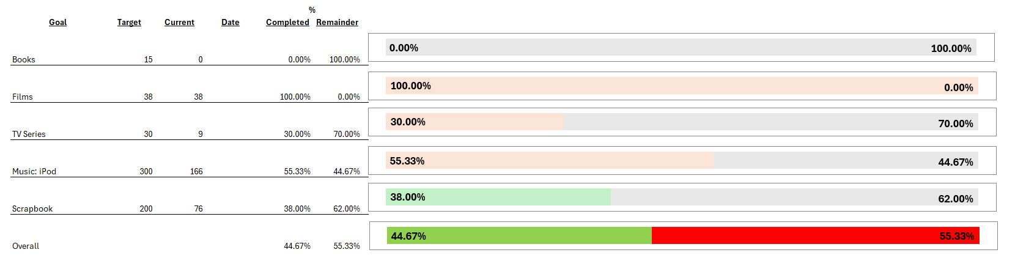
Task: Select the Scrapbook goal cell
Action: [x=32, y=209]
